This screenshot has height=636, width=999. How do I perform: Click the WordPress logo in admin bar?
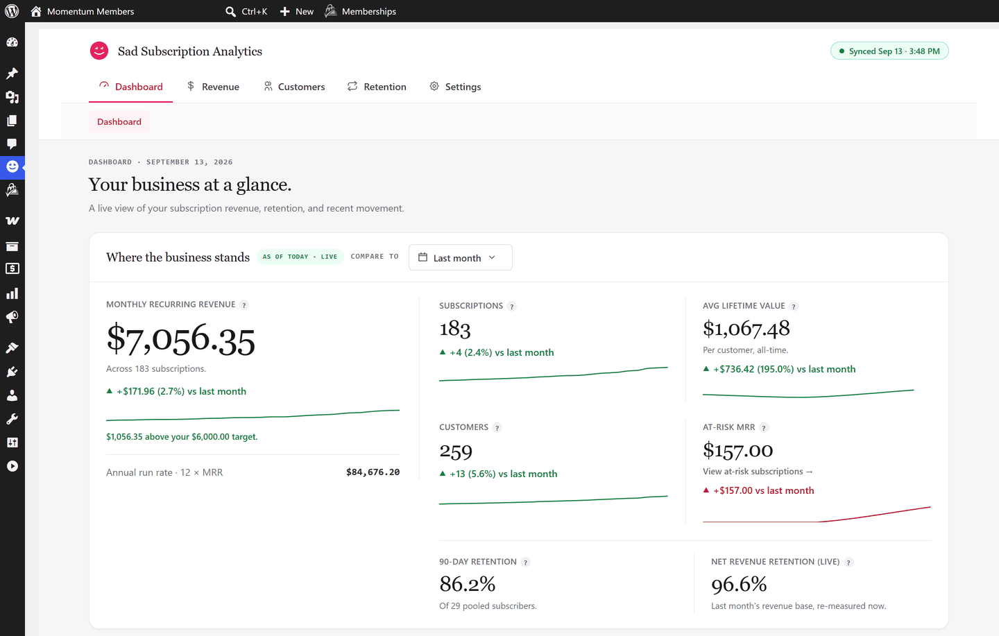pos(12,11)
